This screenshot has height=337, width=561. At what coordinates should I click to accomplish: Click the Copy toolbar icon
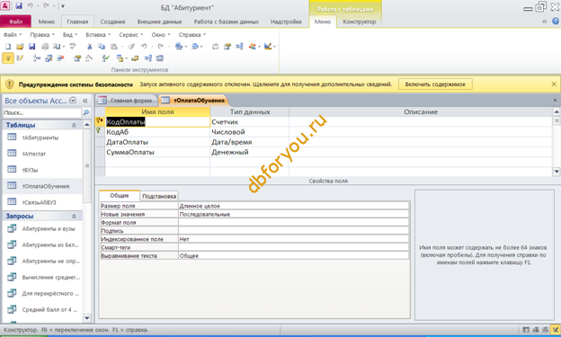click(102, 46)
